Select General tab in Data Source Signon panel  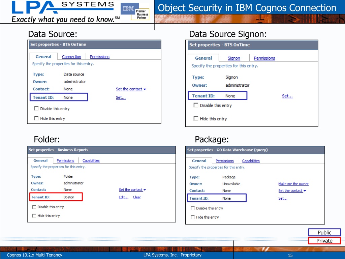point(203,58)
